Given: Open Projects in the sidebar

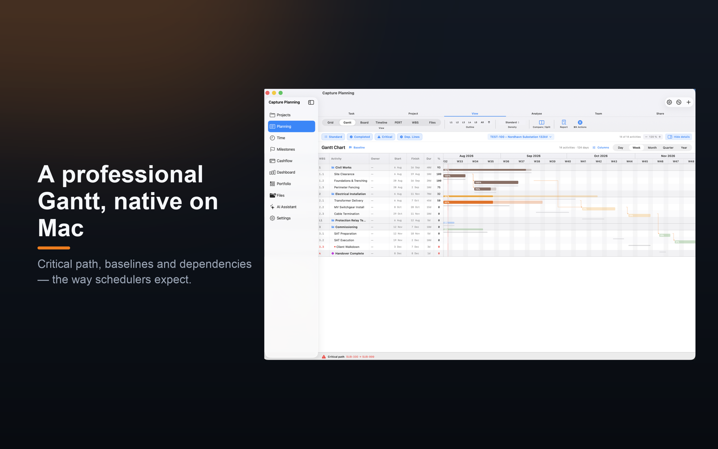Looking at the screenshot, I should tap(291, 115).
